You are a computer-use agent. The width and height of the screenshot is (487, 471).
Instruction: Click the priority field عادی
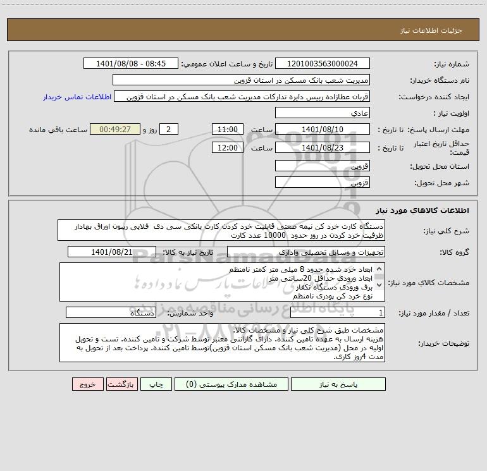tap(323, 113)
